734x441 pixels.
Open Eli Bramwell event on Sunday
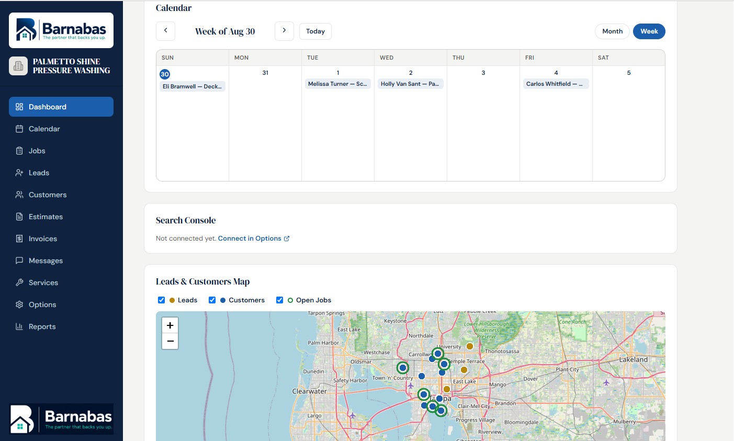coord(193,86)
